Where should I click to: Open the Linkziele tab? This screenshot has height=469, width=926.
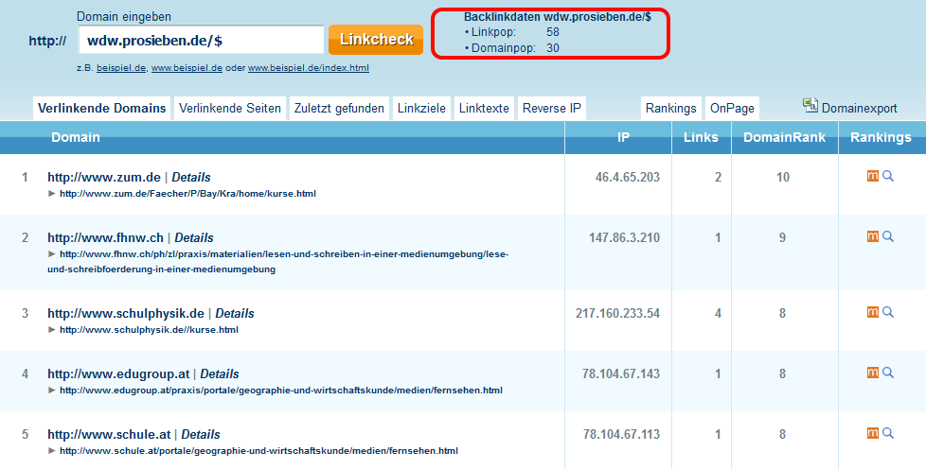tap(421, 109)
